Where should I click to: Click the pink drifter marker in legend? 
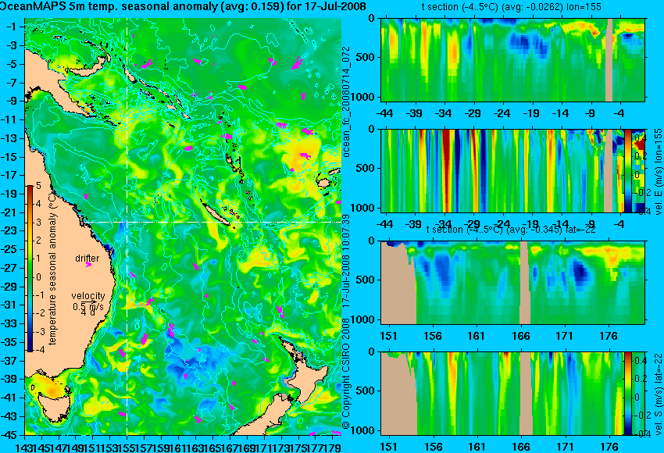pyautogui.click(x=88, y=264)
